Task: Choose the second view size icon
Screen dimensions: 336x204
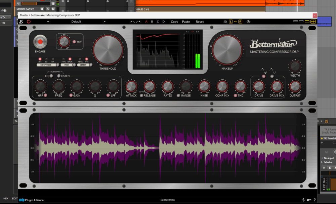Action: click(301, 21)
